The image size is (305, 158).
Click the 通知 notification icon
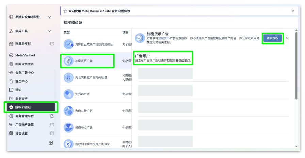point(11,90)
